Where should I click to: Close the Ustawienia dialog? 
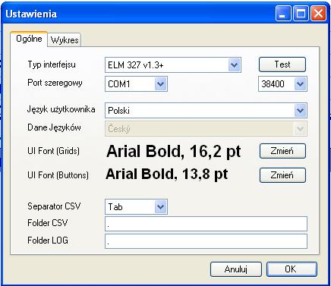[x=318, y=14]
